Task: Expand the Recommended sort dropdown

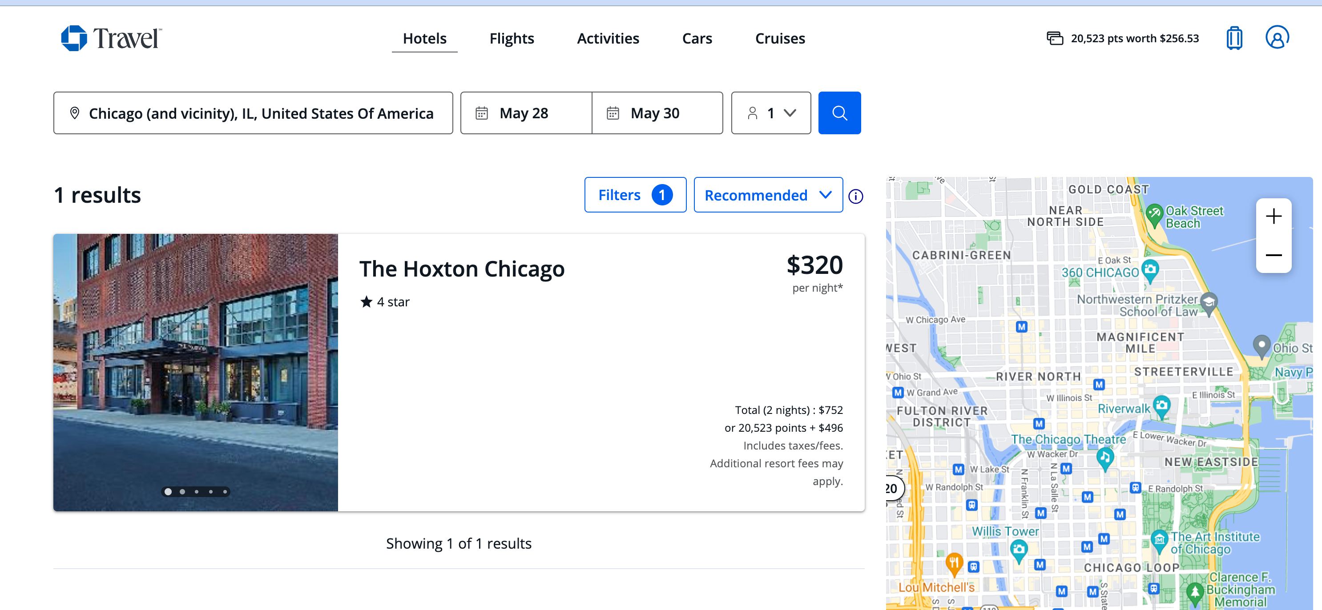Action: 768,195
